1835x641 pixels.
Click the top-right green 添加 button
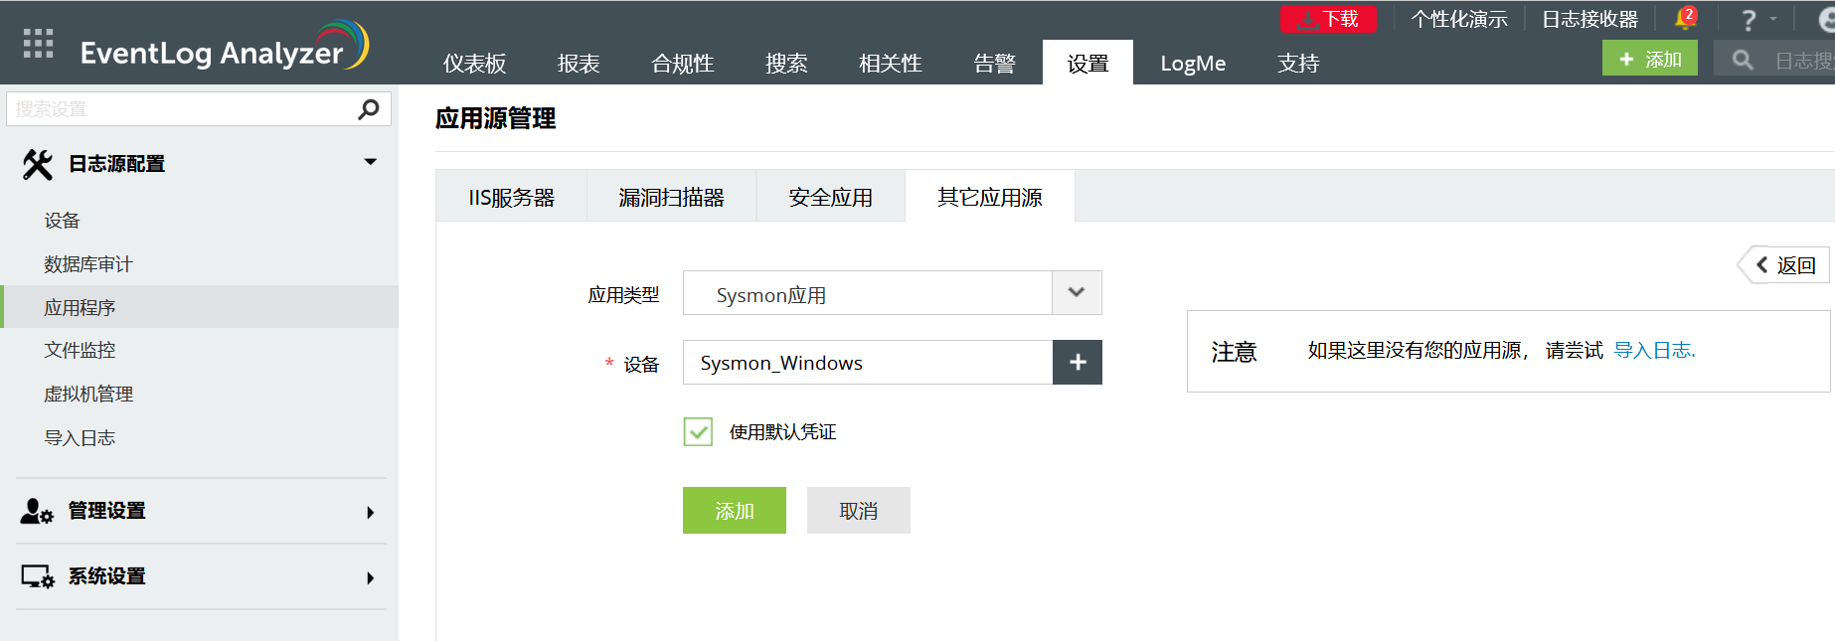point(1650,59)
